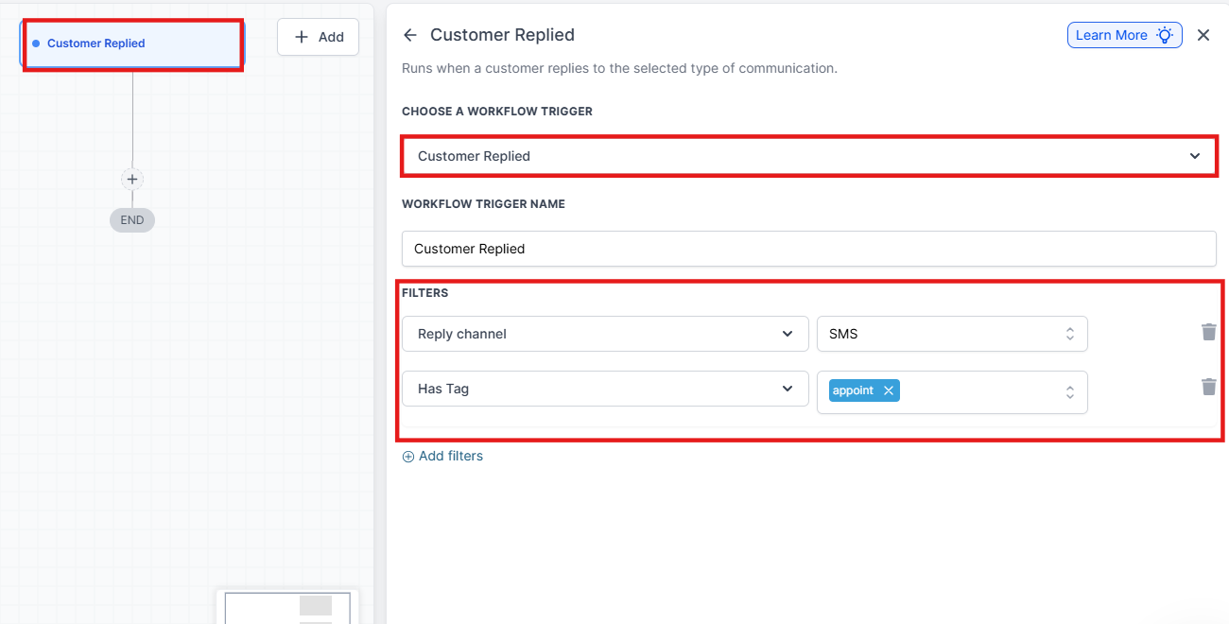Open the Has Tag filter dropdown
Viewport: 1229px width, 624px height.
coord(605,389)
